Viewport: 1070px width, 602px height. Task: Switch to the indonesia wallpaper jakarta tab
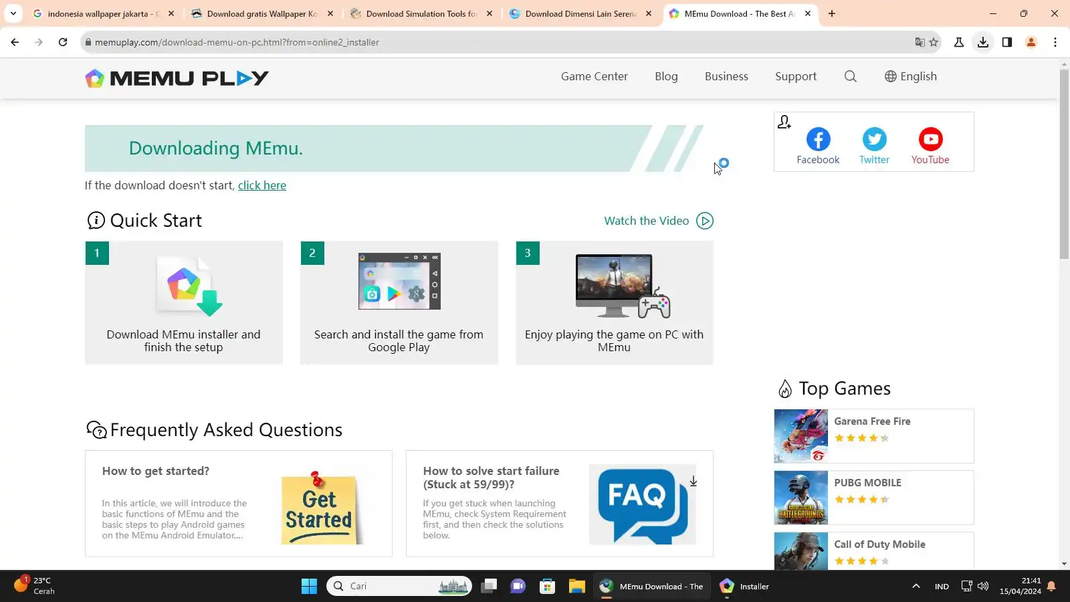pyautogui.click(x=103, y=13)
